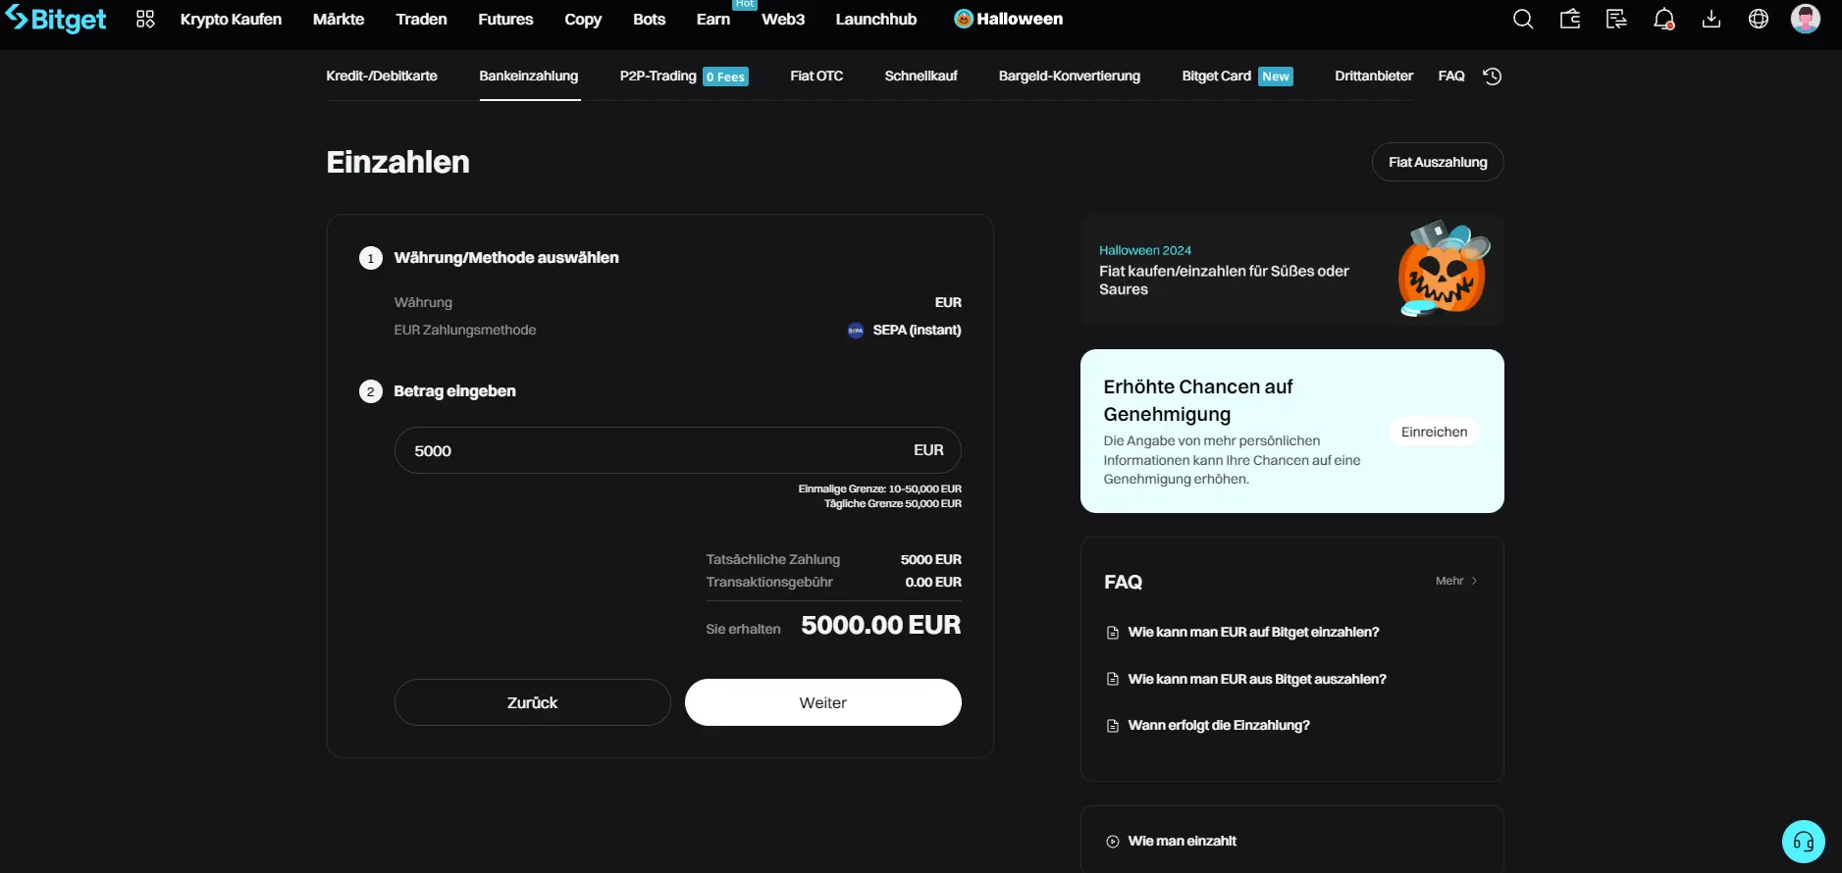Switch to Bargeld-Konvertierung tab

[1070, 76]
